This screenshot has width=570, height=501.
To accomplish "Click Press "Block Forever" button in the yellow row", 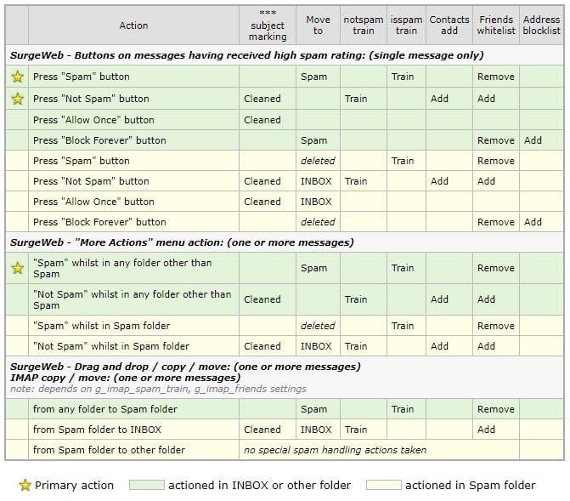I will (x=99, y=222).
